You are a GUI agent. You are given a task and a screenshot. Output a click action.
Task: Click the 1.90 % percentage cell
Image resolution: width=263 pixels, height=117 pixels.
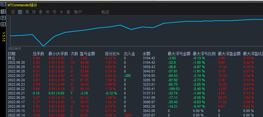[110, 80]
